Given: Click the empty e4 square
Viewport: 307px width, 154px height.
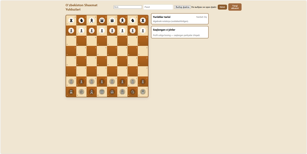Looking at the screenshot, I should pos(112,61).
